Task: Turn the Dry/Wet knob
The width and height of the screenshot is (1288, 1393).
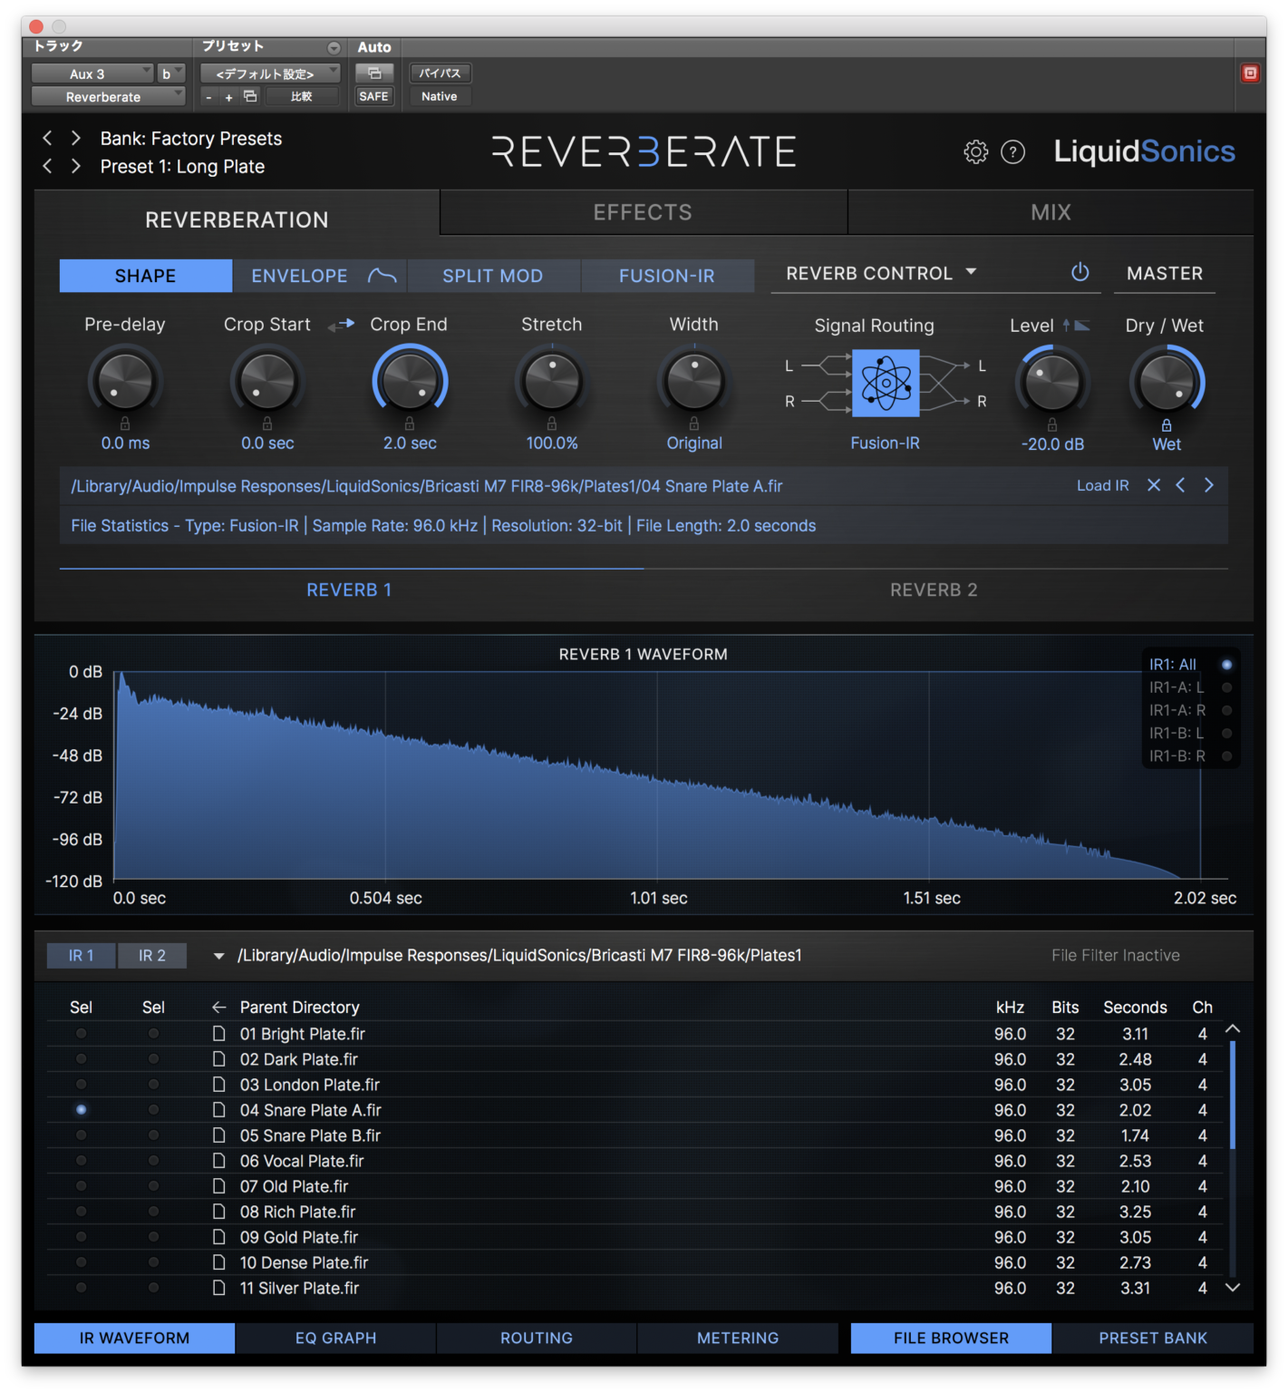Action: point(1166,383)
